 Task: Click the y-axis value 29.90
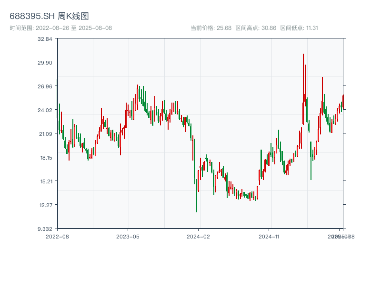coord(45,63)
